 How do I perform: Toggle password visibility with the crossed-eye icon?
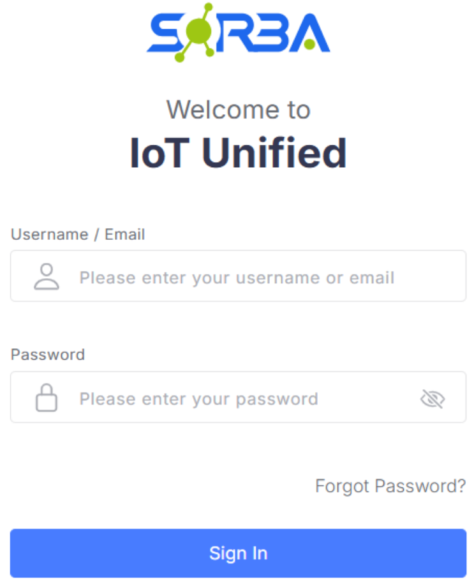pos(433,399)
